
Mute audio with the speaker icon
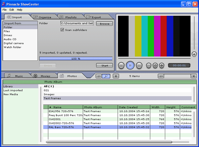click(x=194, y=54)
